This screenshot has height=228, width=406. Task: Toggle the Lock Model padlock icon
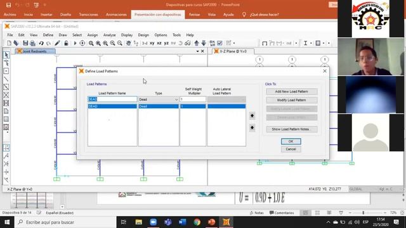point(66,43)
